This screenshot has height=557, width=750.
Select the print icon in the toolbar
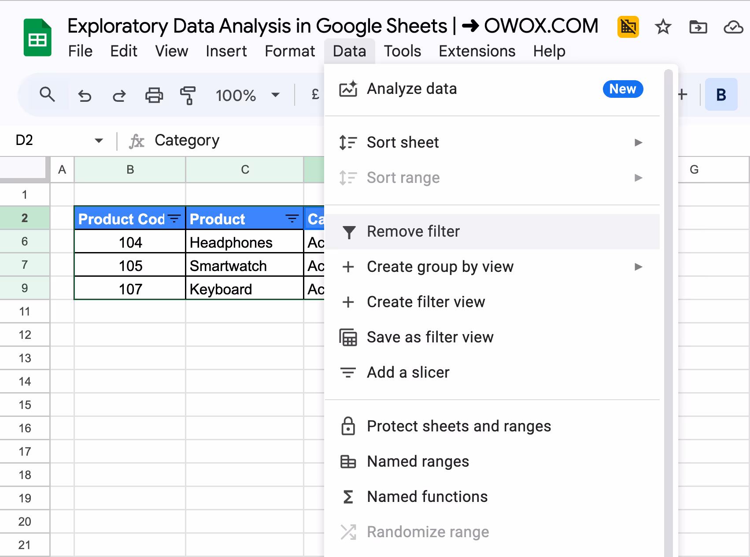point(153,95)
